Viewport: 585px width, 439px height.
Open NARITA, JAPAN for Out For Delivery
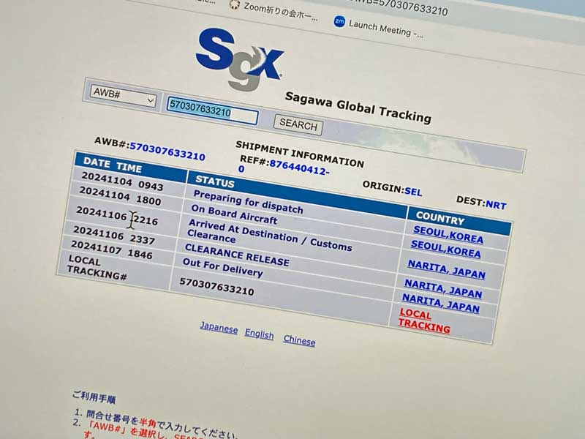[x=441, y=303]
